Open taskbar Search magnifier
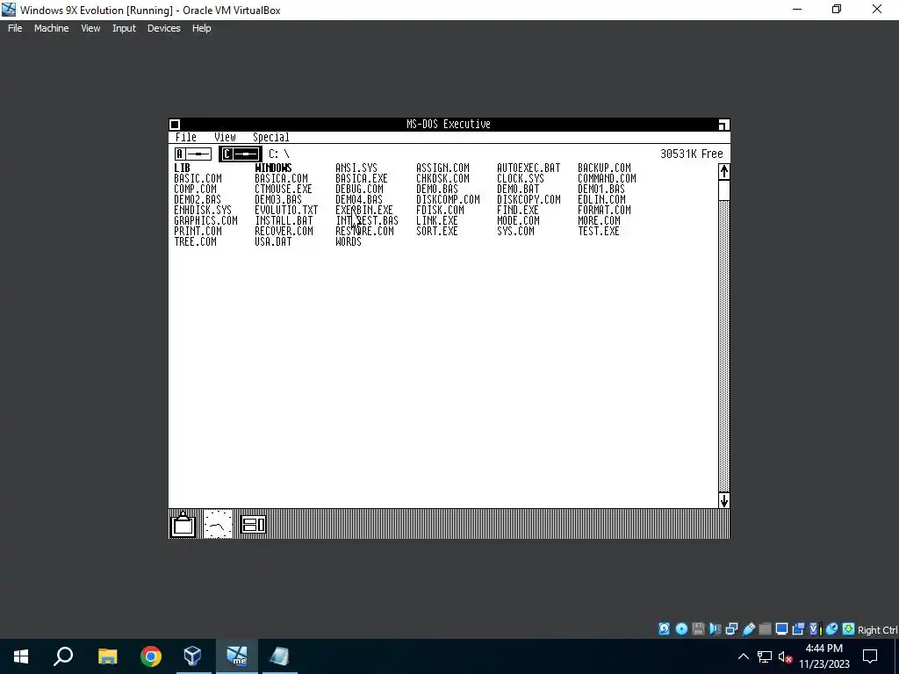The image size is (899, 674). coord(63,656)
